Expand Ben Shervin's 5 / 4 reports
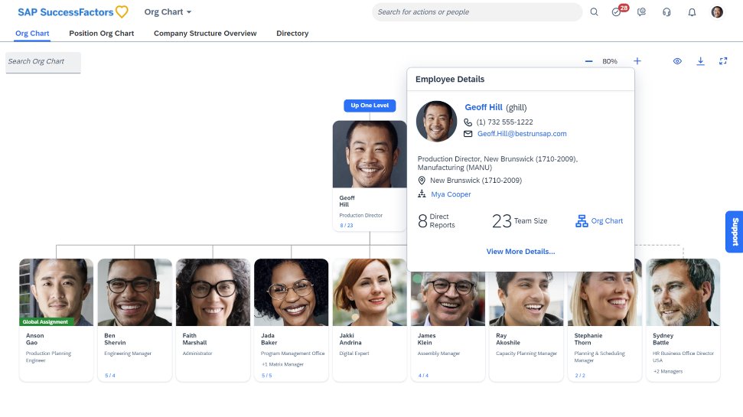The width and height of the screenshot is (743, 417). [110, 376]
